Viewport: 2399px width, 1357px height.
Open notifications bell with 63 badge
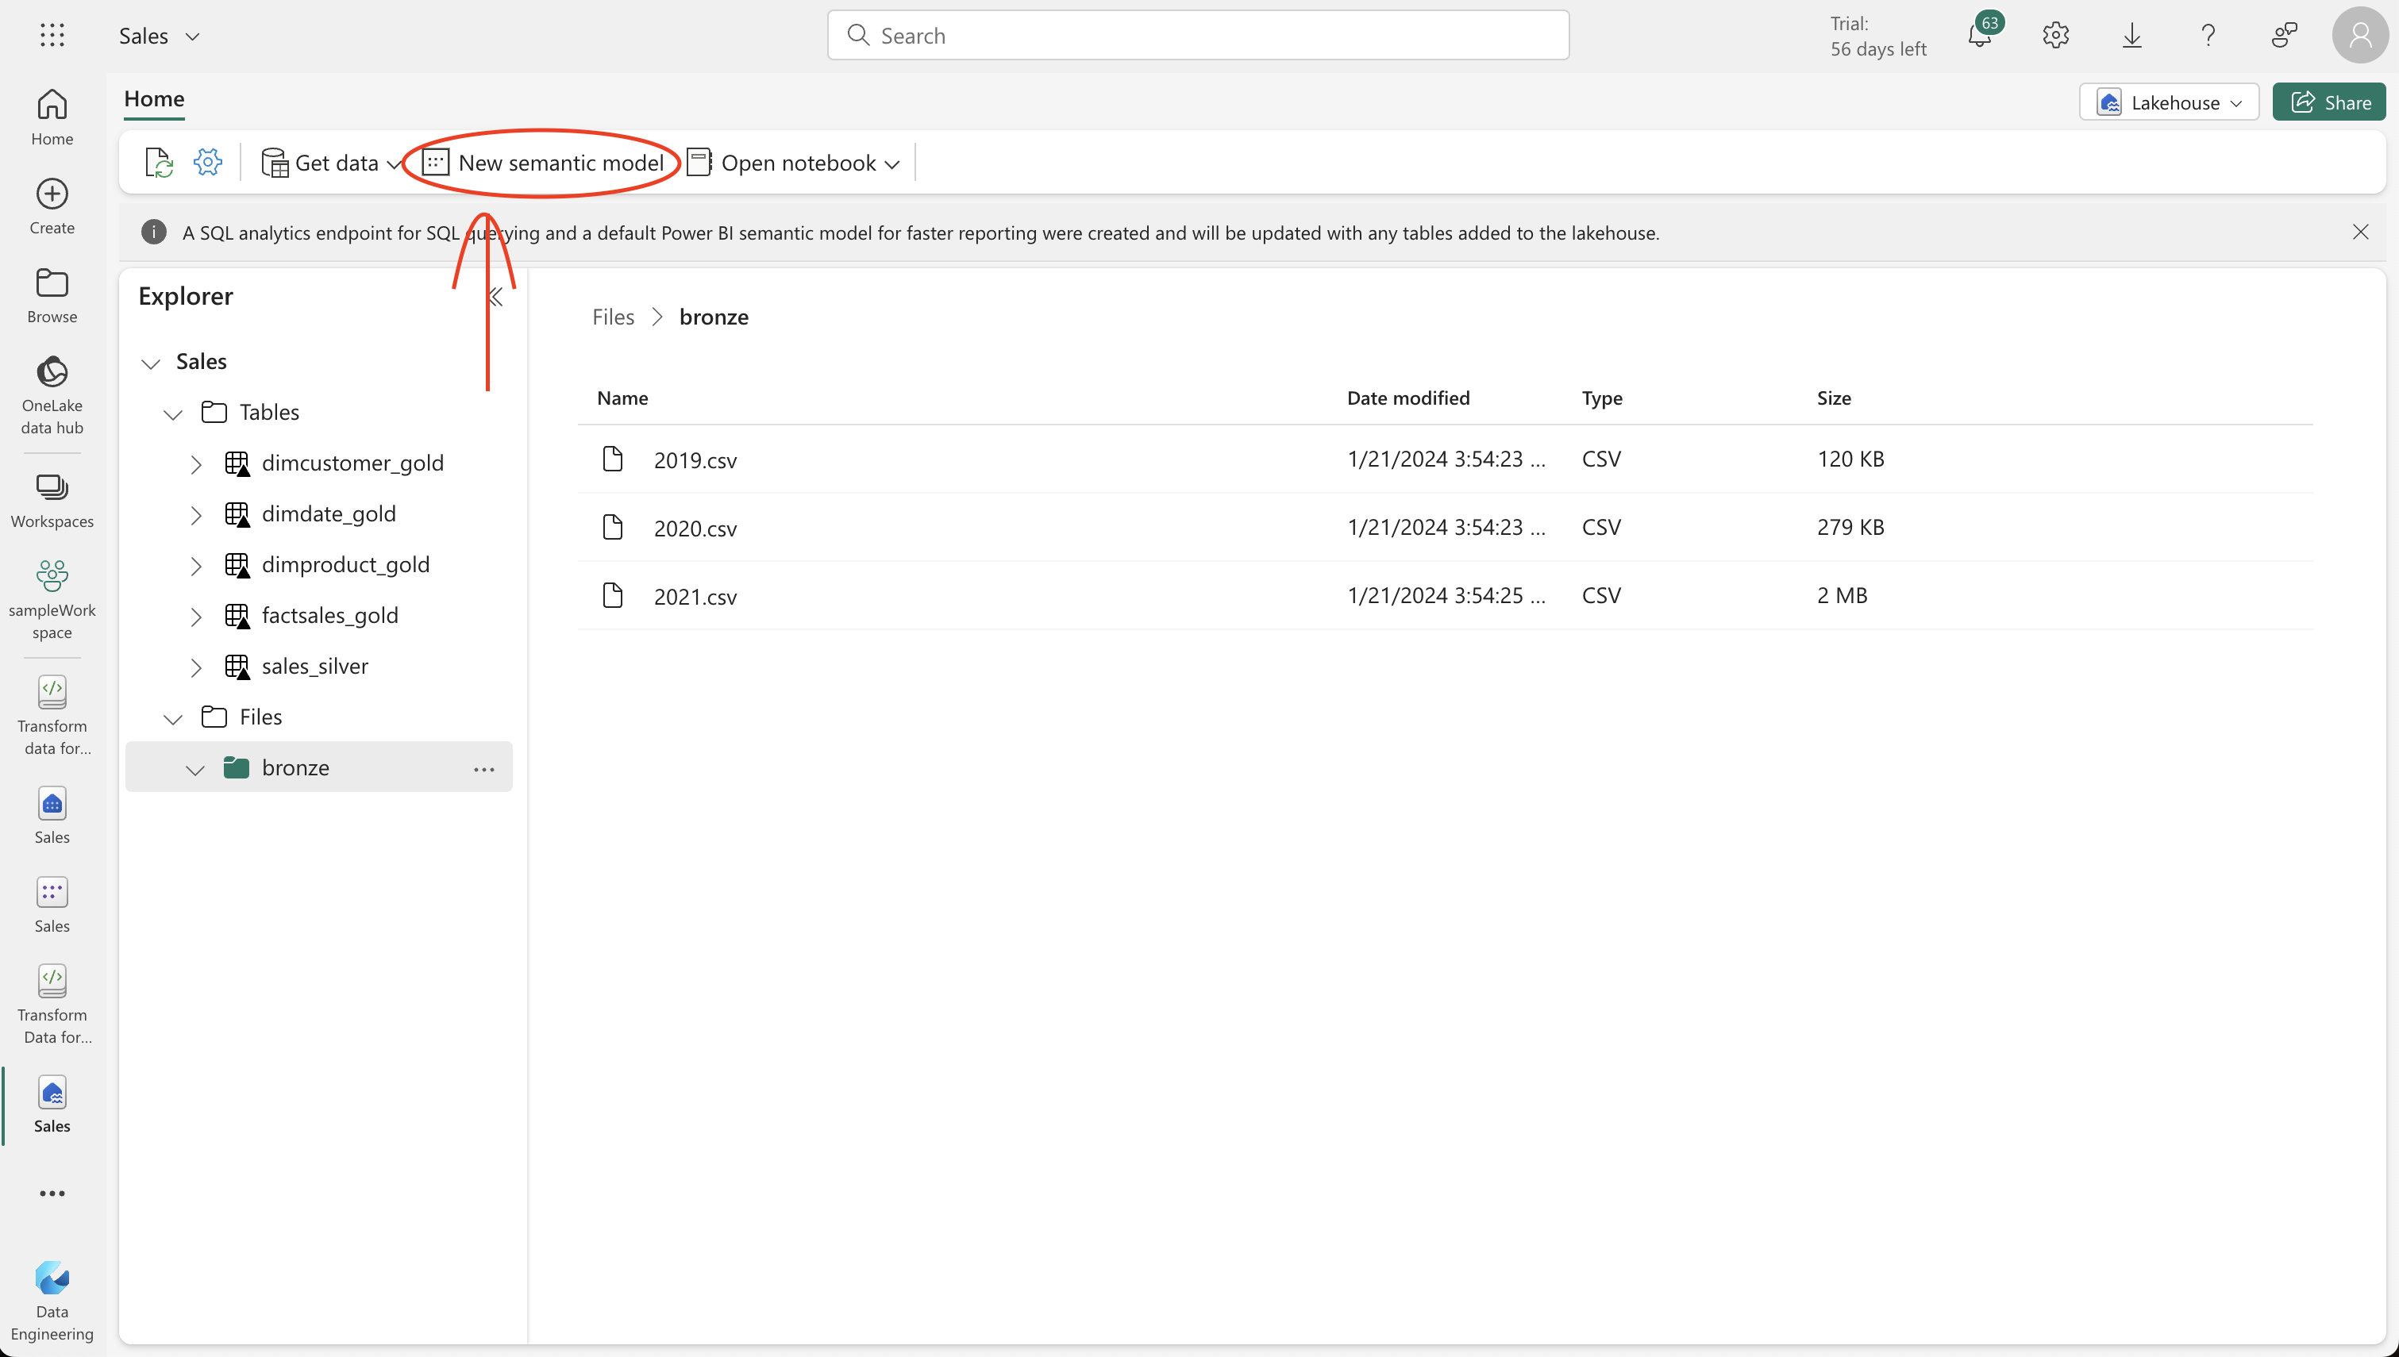click(1981, 36)
